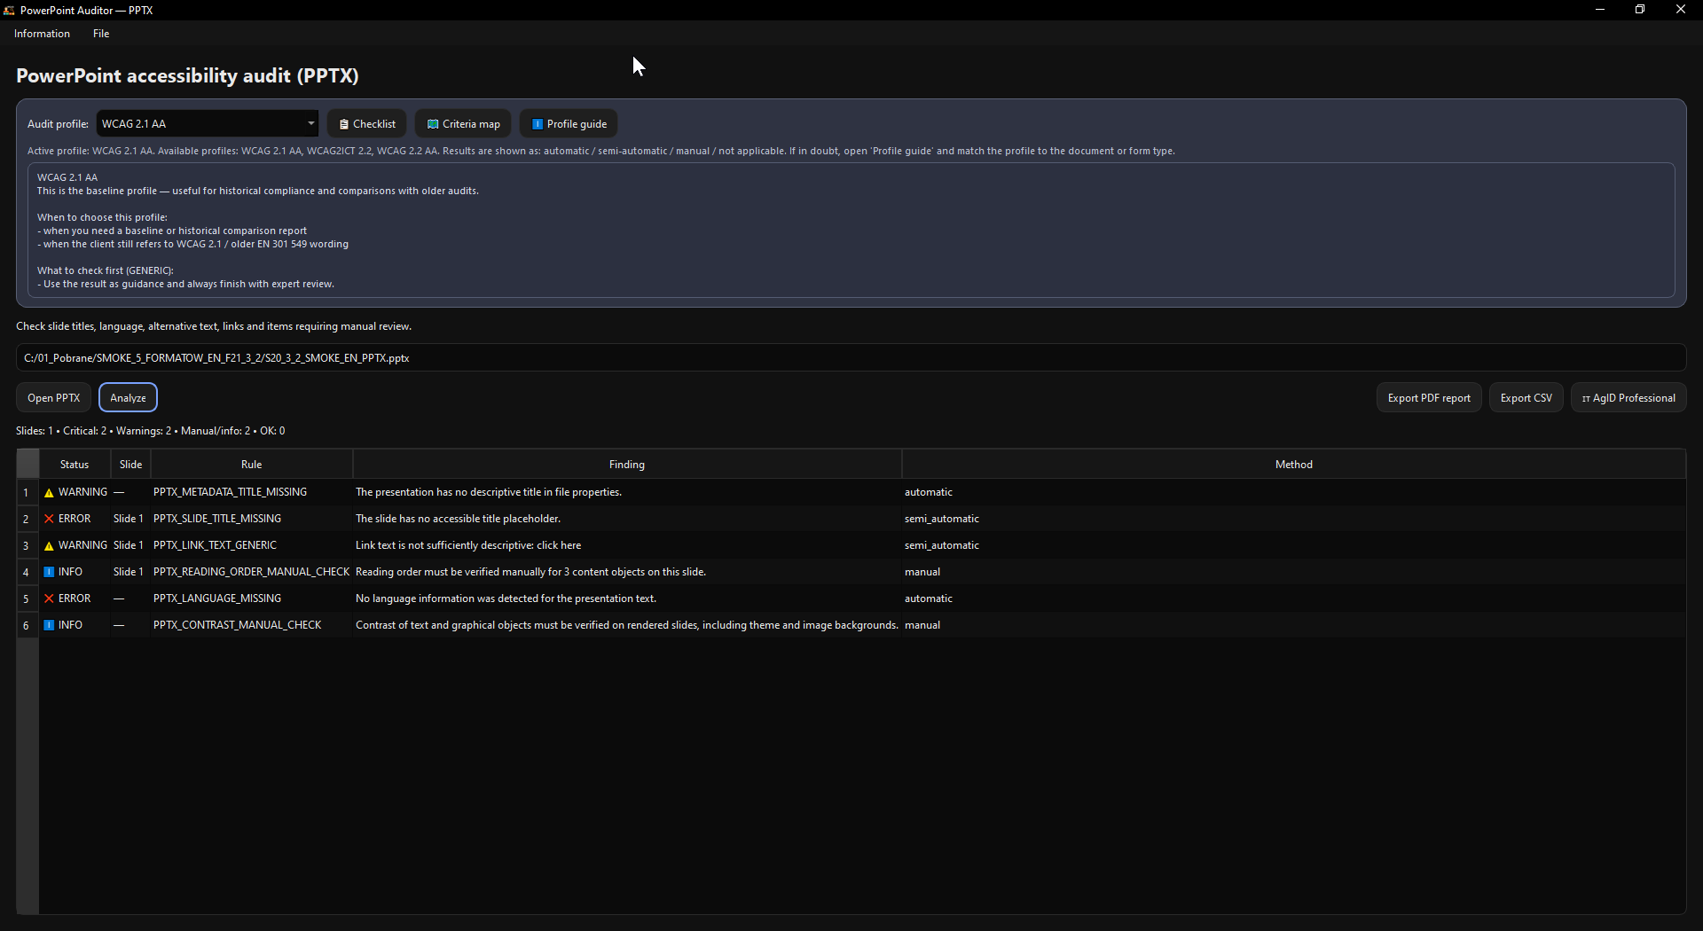Viewport: 1703px width, 931px height.
Task: Click the AgID Professional button
Action: click(x=1628, y=398)
